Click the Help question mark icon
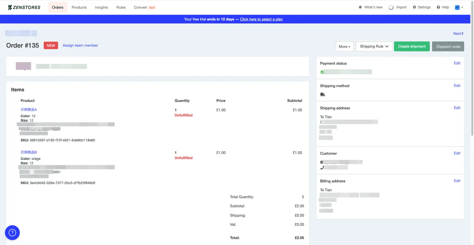 (438, 7)
